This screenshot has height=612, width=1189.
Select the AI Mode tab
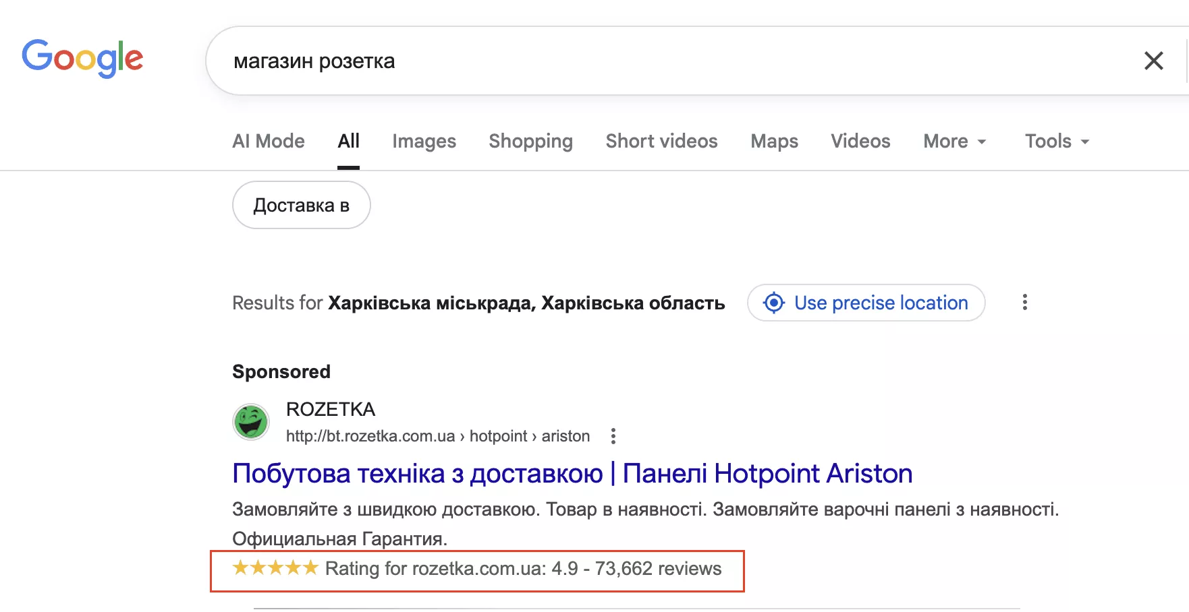(268, 142)
